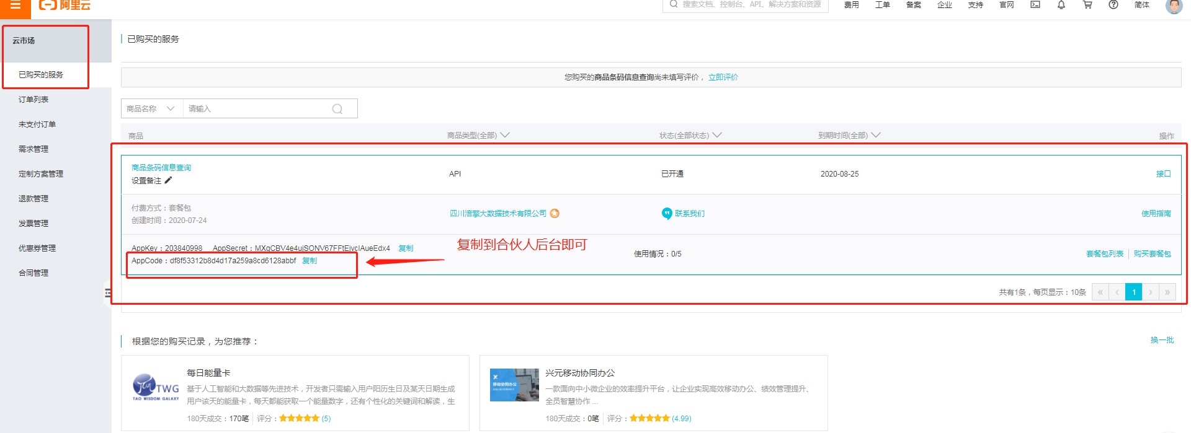1191x433 pixels.
Task: Select 未支付订单 in sidebar
Action: [x=37, y=124]
